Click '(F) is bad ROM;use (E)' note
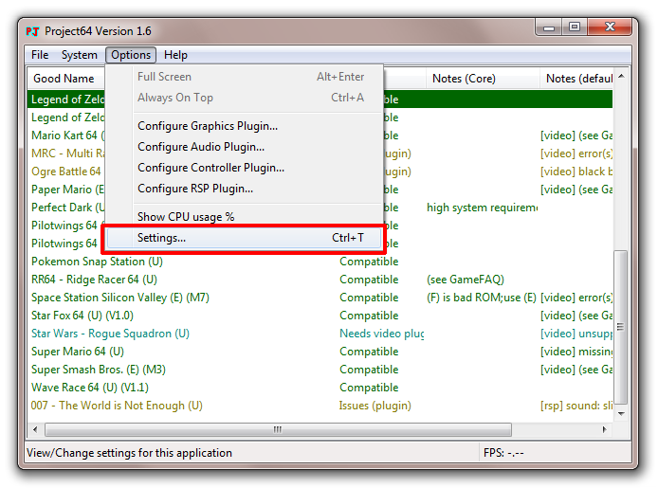The image size is (658, 488). (x=482, y=298)
